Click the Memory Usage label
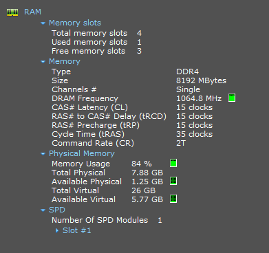Viewport: 269px width, 253px height. click(x=80, y=164)
